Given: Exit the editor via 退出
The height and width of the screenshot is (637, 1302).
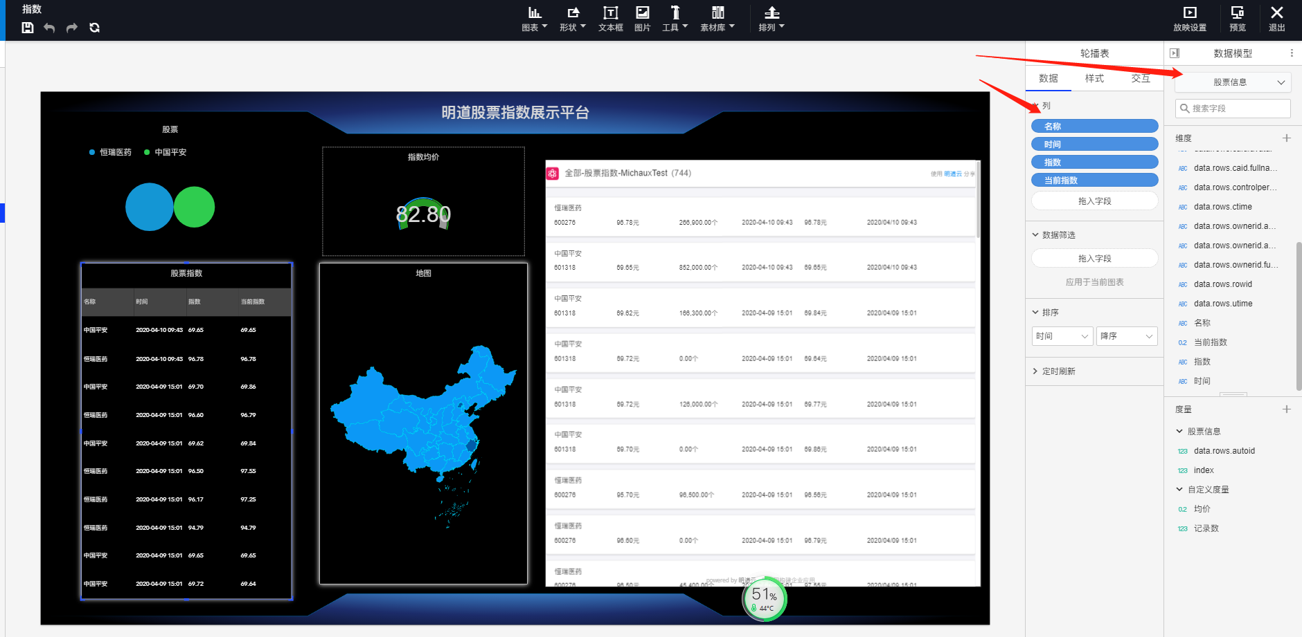Looking at the screenshot, I should (1277, 19).
